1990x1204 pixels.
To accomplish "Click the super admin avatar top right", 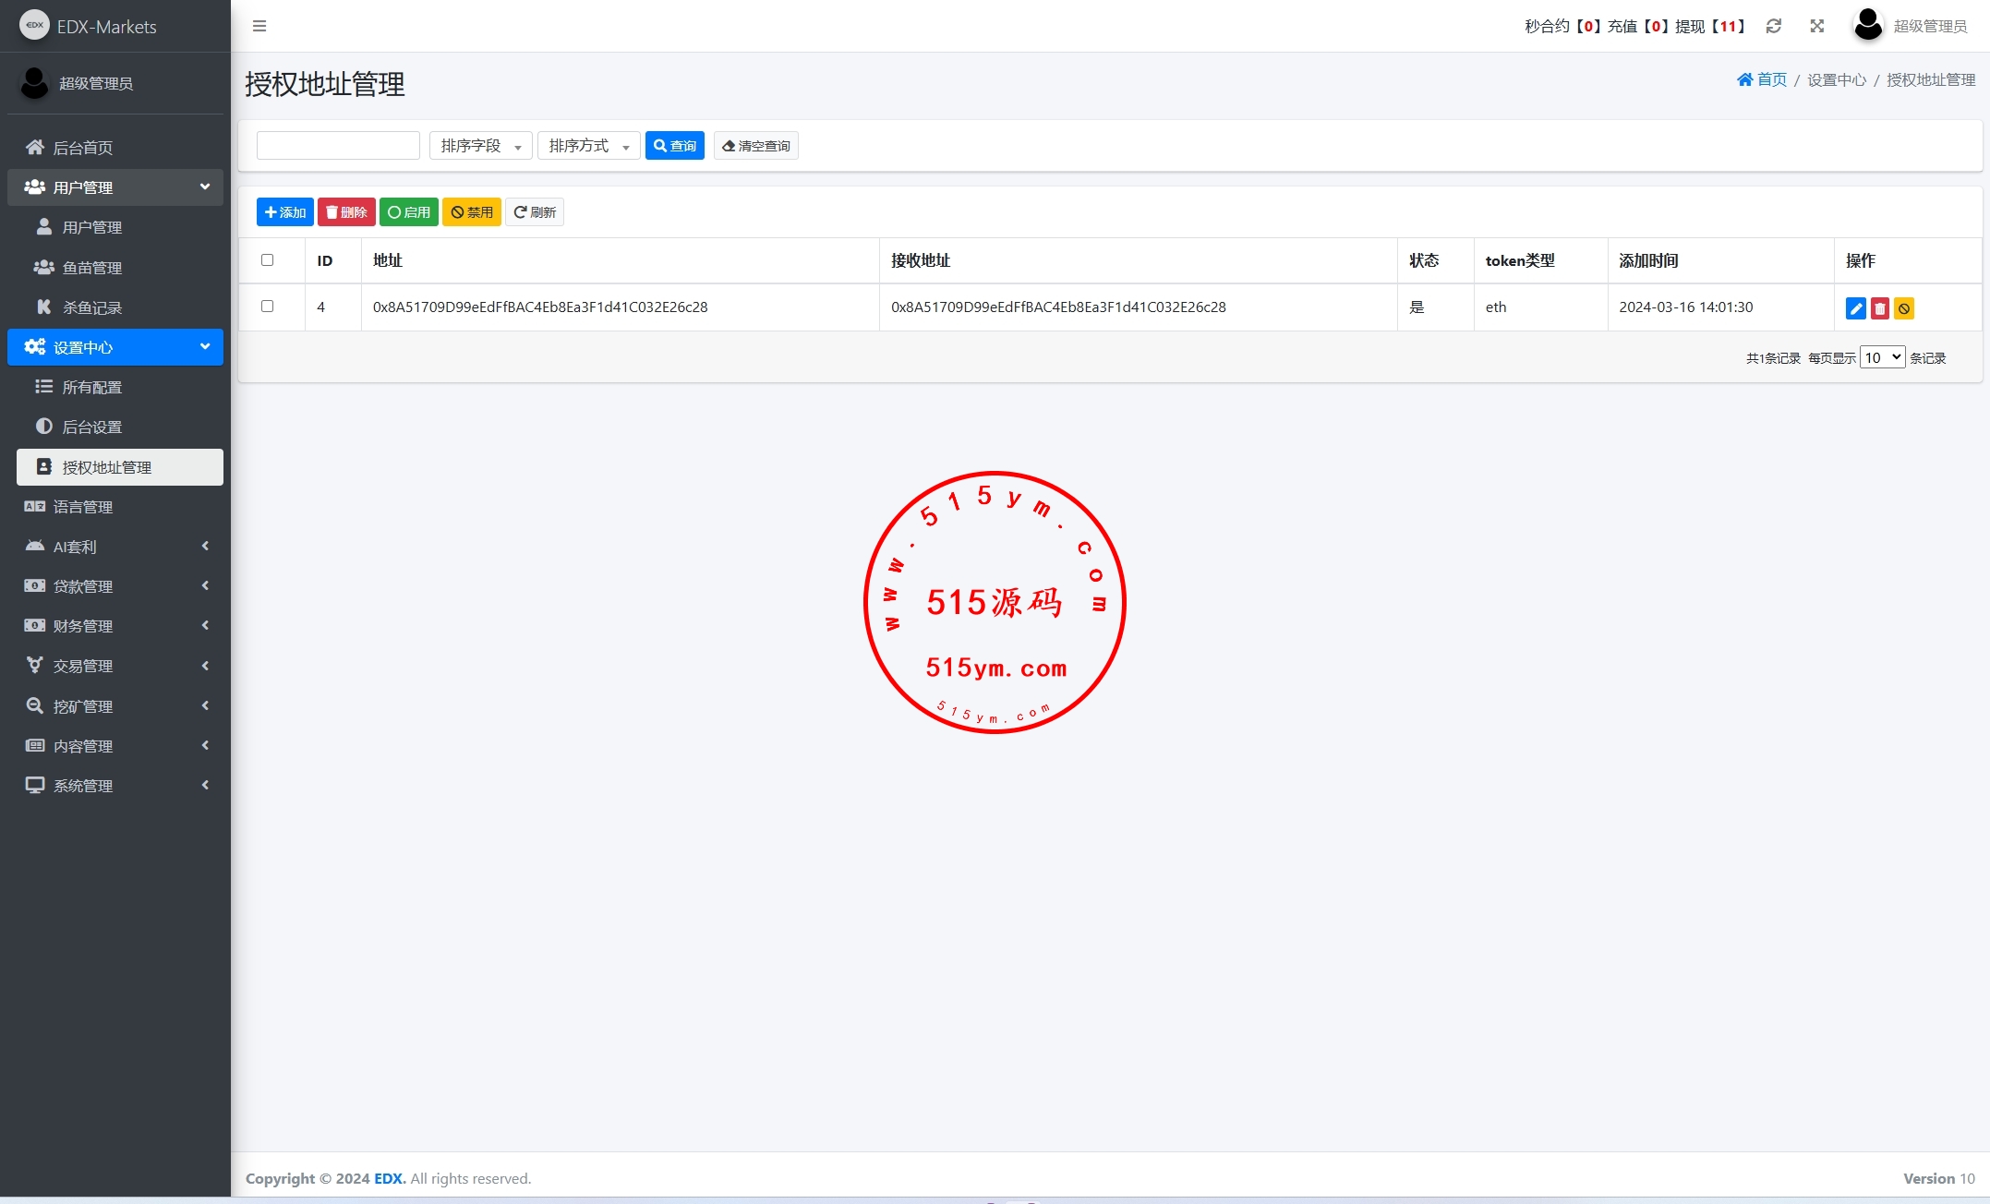I will tap(1867, 25).
